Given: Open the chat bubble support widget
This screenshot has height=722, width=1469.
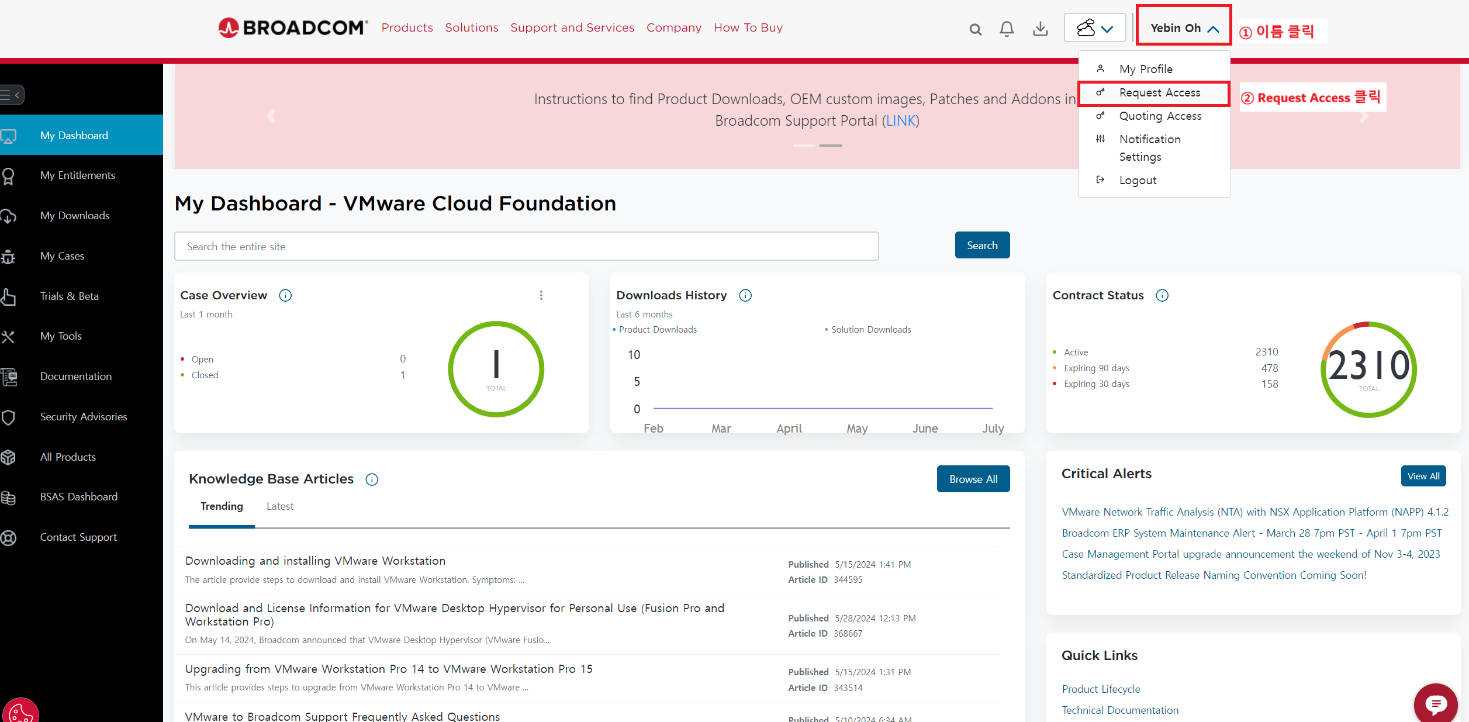Looking at the screenshot, I should (1435, 703).
